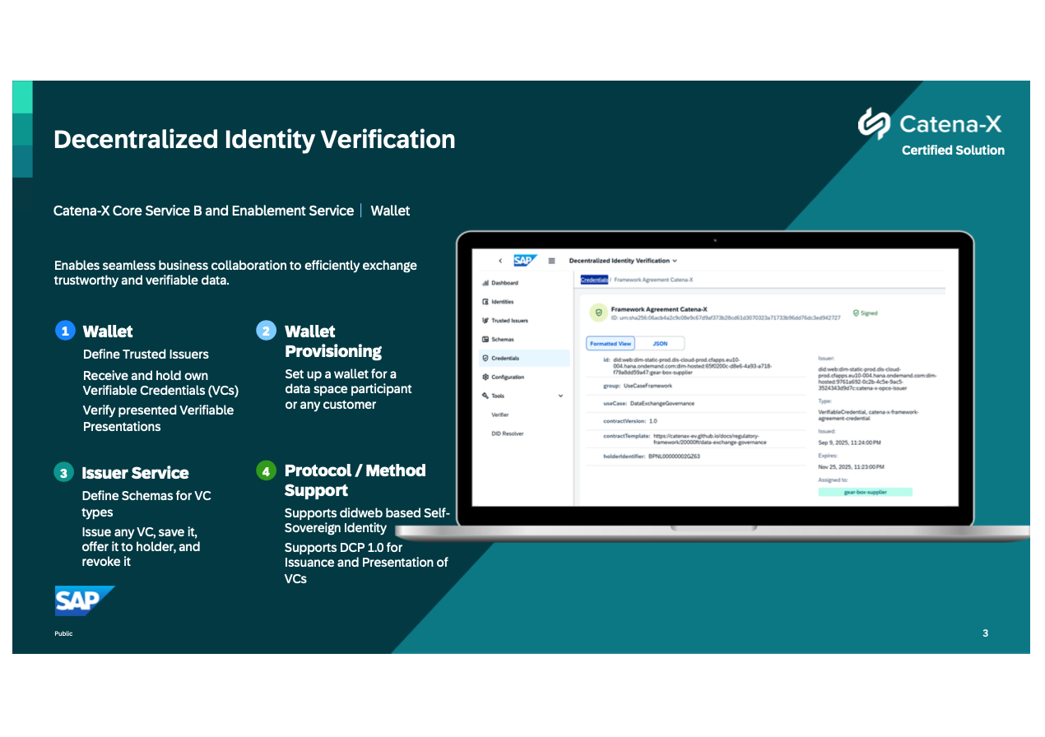This screenshot has height=737, width=1045.
Task: Click the contractVersion value 1.0
Action: [x=653, y=421]
